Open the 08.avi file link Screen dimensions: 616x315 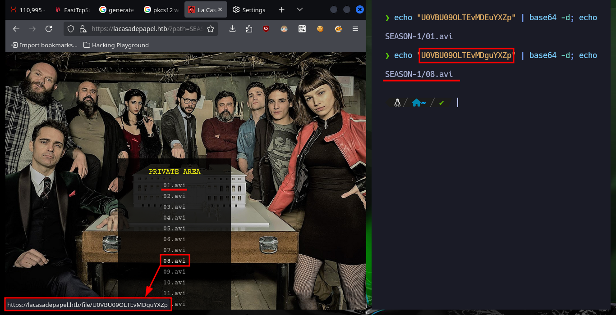pos(174,261)
